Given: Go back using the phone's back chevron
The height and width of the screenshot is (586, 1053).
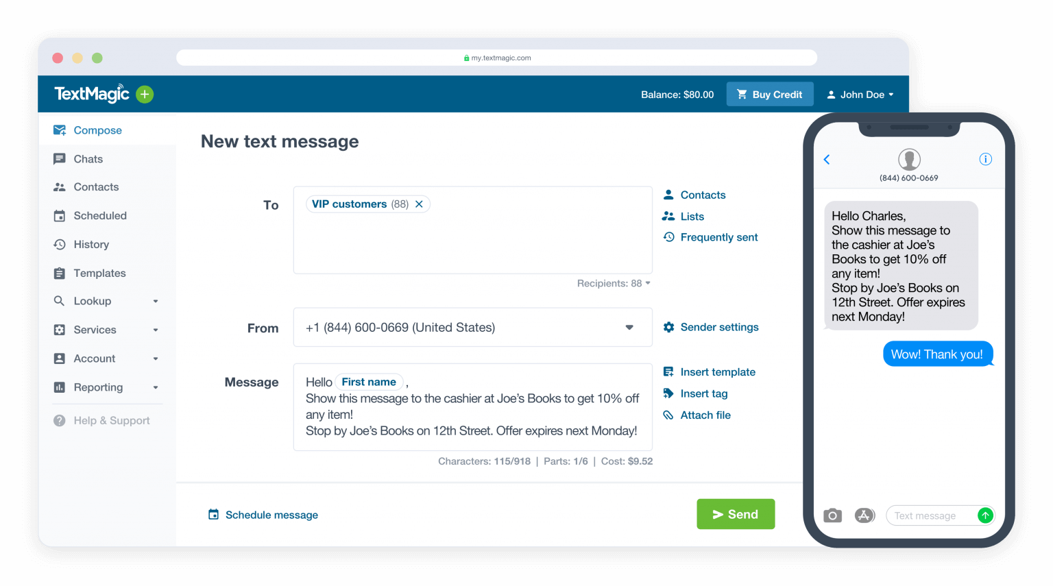Looking at the screenshot, I should pyautogui.click(x=827, y=160).
